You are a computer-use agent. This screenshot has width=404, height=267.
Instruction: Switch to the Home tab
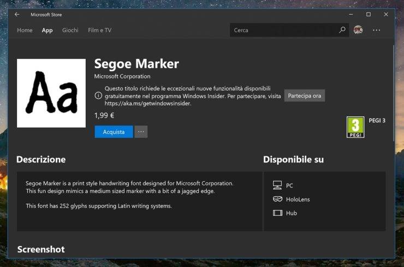(x=25, y=30)
